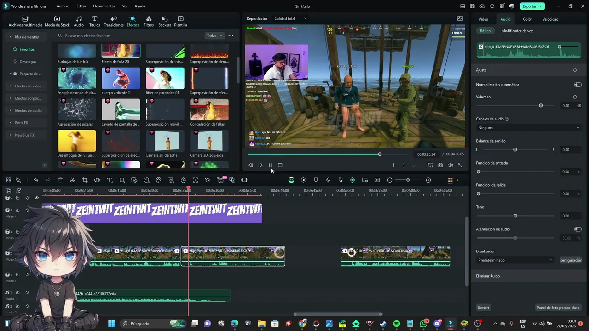Toggle Normalización automática switch

point(577,85)
